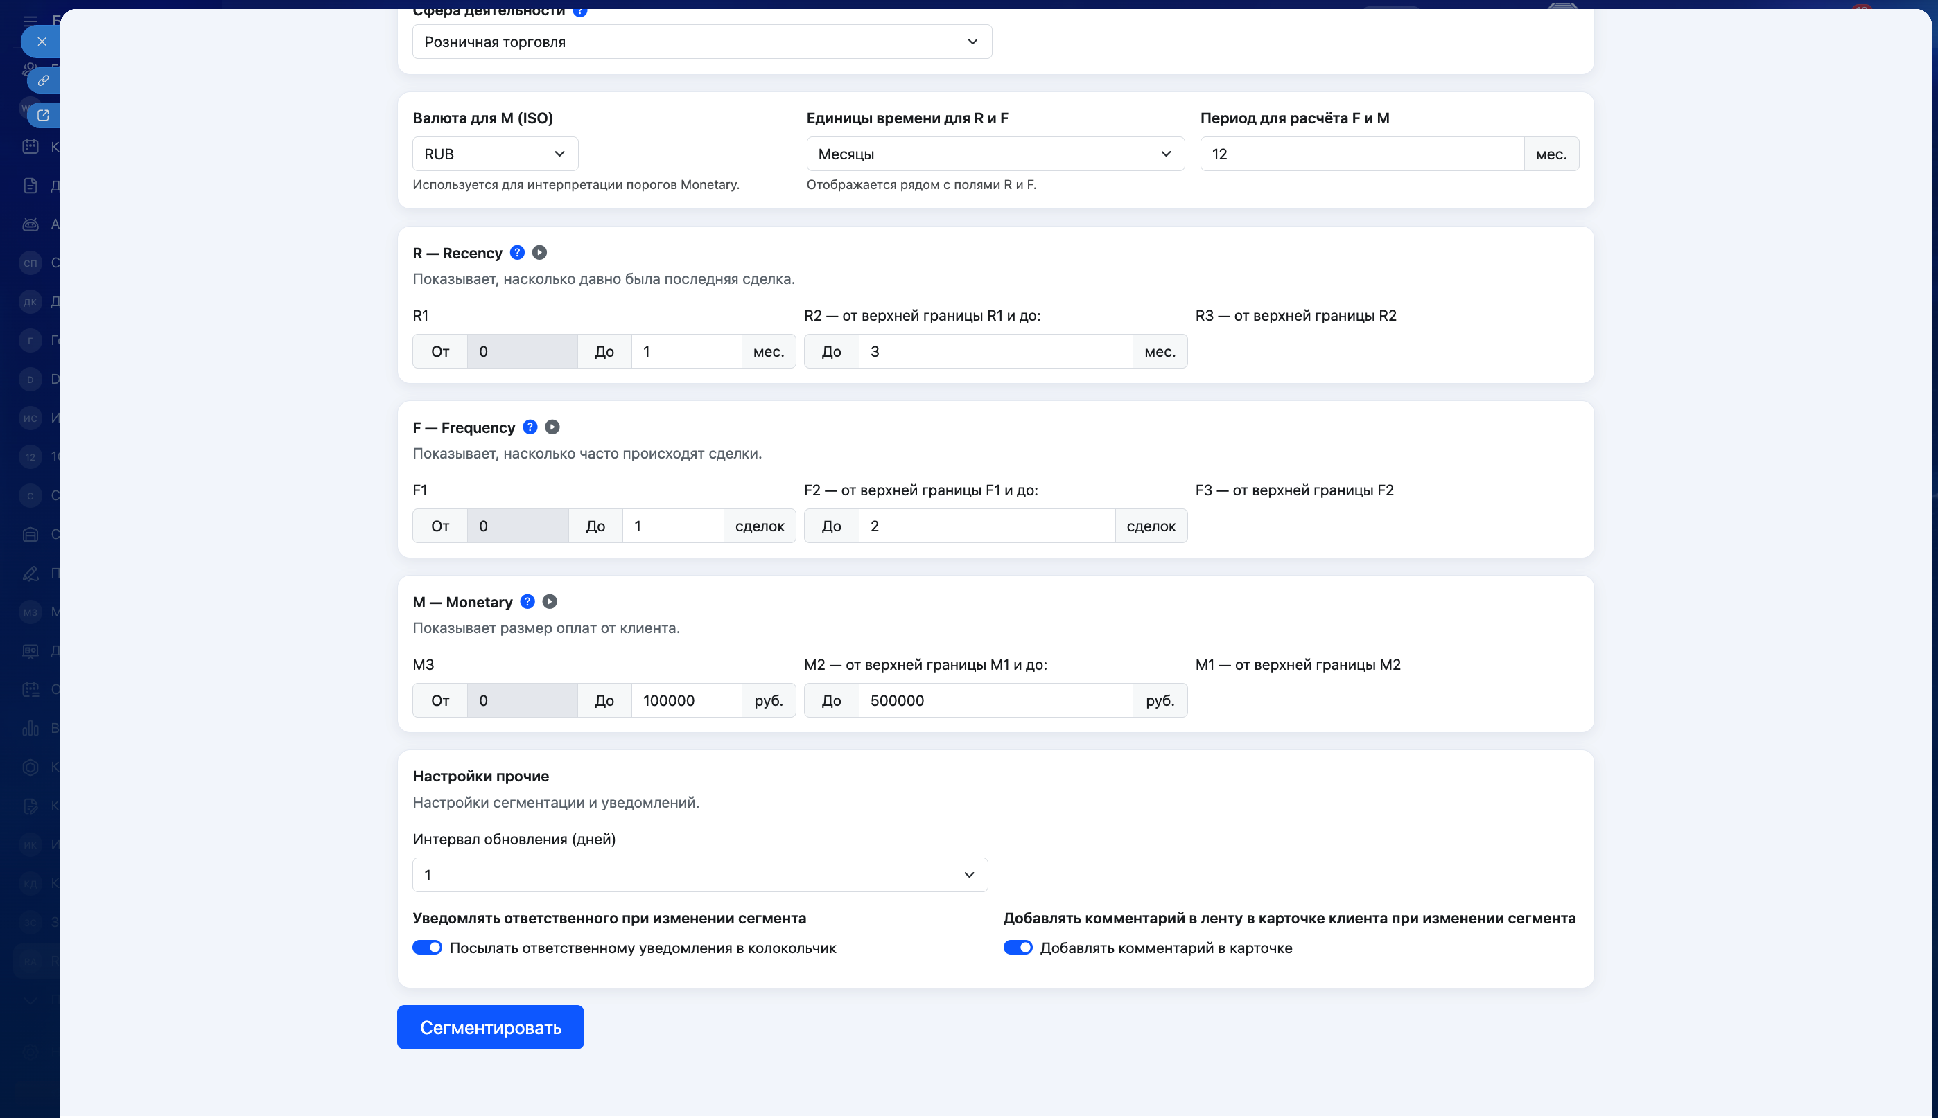
Task: Click the period for F and M field
Action: [1361, 154]
